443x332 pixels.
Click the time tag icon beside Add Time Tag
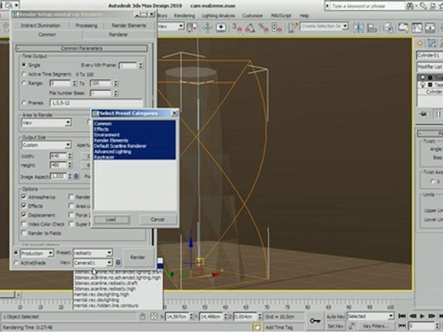click(257, 327)
